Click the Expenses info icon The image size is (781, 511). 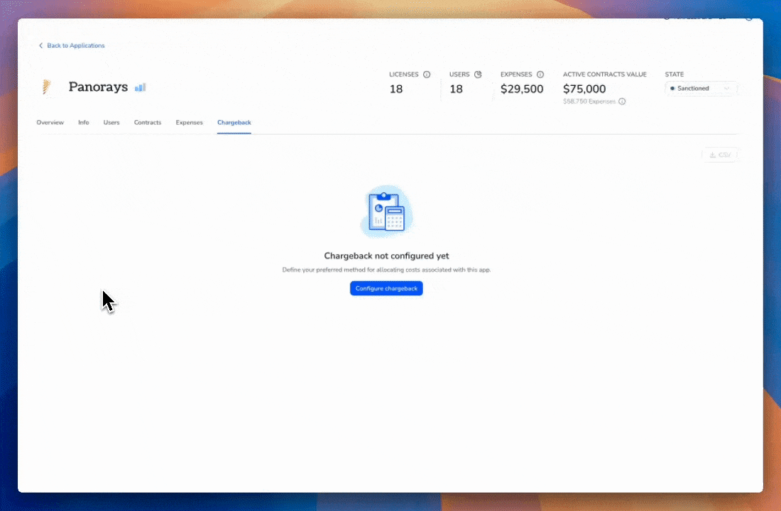pos(540,75)
